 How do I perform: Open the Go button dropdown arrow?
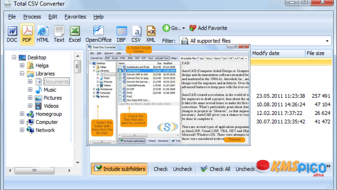point(184,28)
